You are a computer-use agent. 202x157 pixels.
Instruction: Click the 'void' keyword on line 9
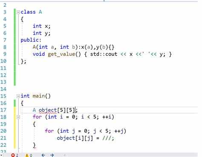pos(39,54)
